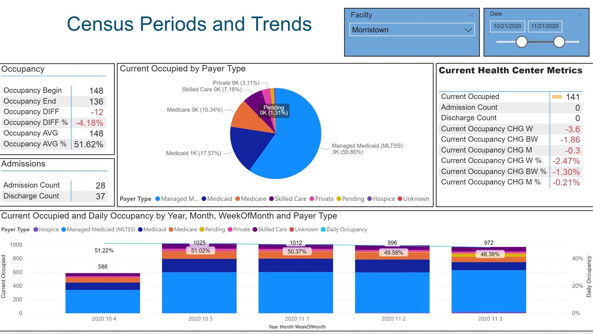The height and width of the screenshot is (334, 593).
Task: Click the 2020 11 3 axis label
Action: (x=490, y=319)
